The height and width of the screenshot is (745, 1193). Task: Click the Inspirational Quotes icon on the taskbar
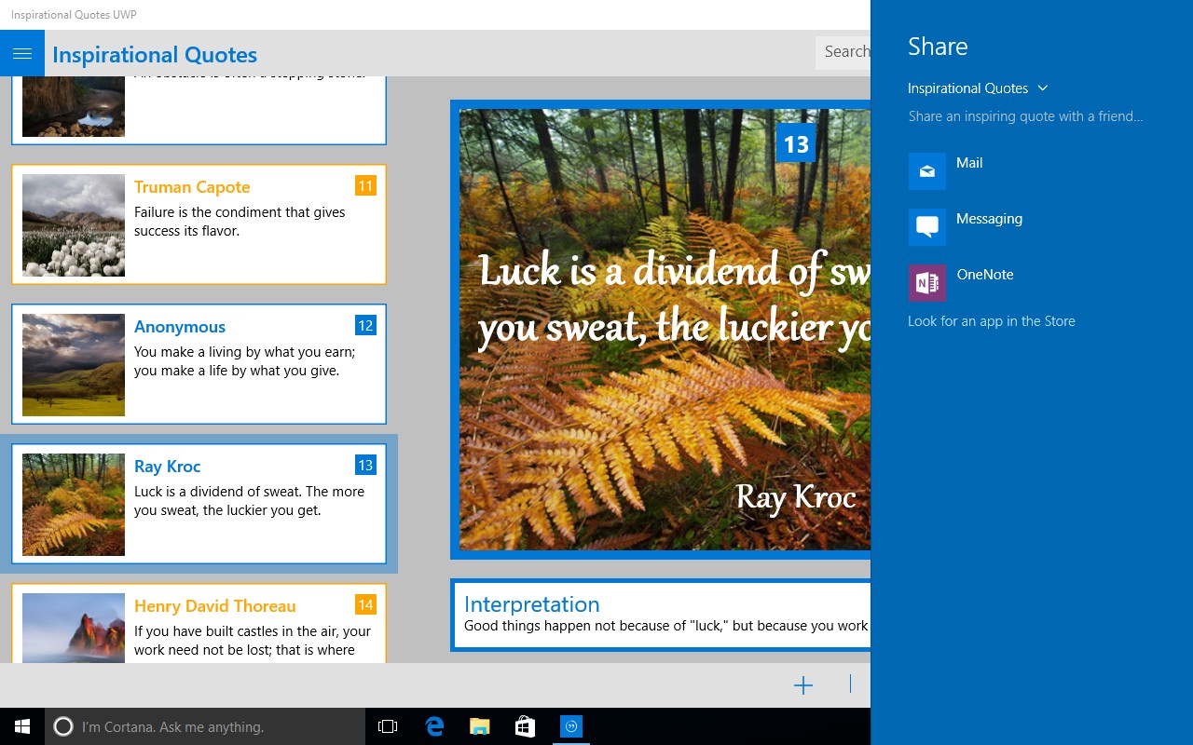click(x=569, y=726)
